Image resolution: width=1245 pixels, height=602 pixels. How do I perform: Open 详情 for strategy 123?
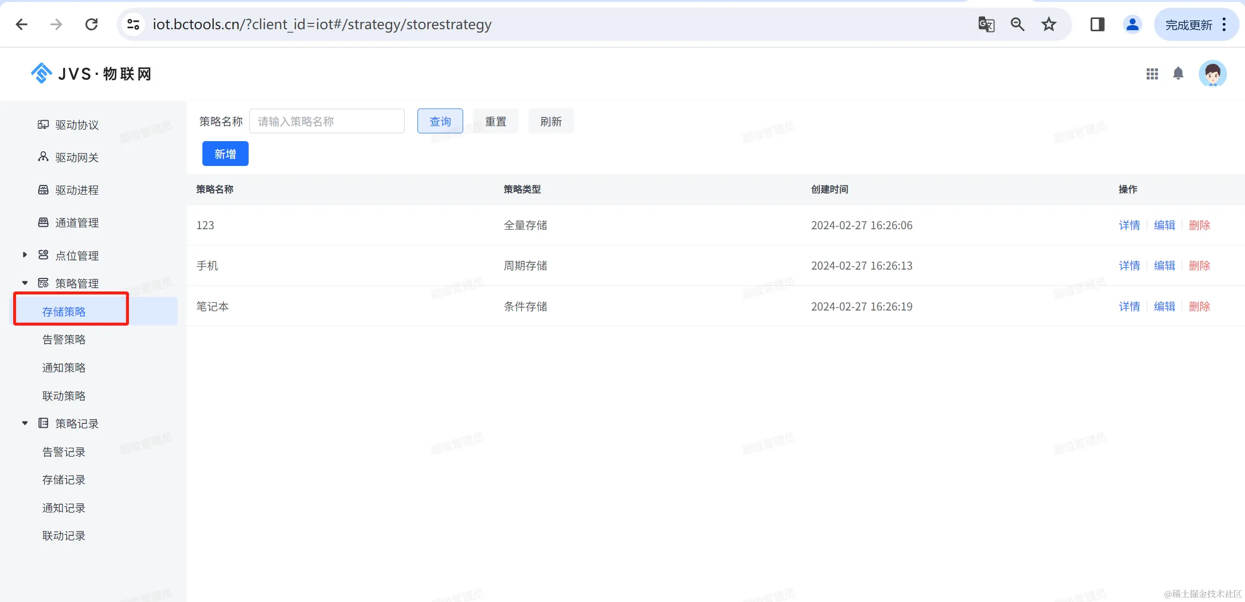pyautogui.click(x=1129, y=225)
